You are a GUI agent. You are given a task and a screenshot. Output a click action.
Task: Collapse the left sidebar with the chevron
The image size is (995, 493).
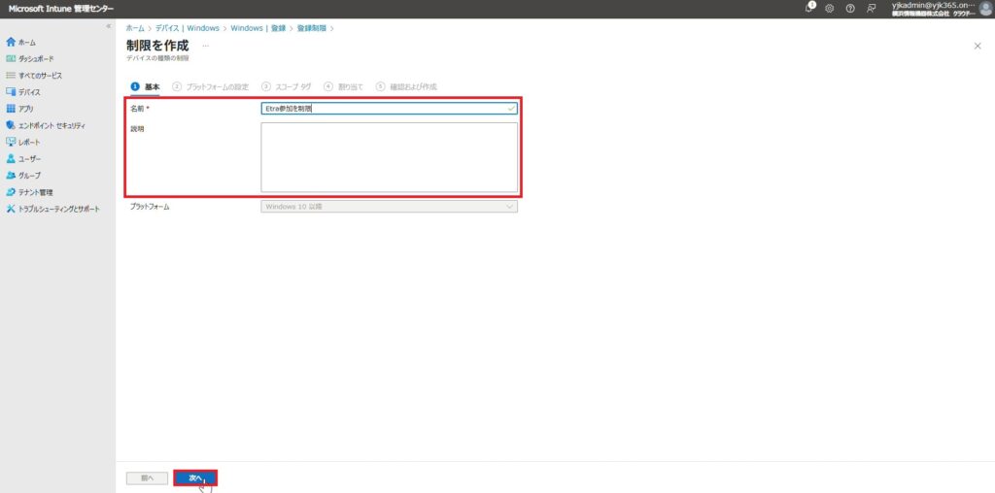(108, 25)
